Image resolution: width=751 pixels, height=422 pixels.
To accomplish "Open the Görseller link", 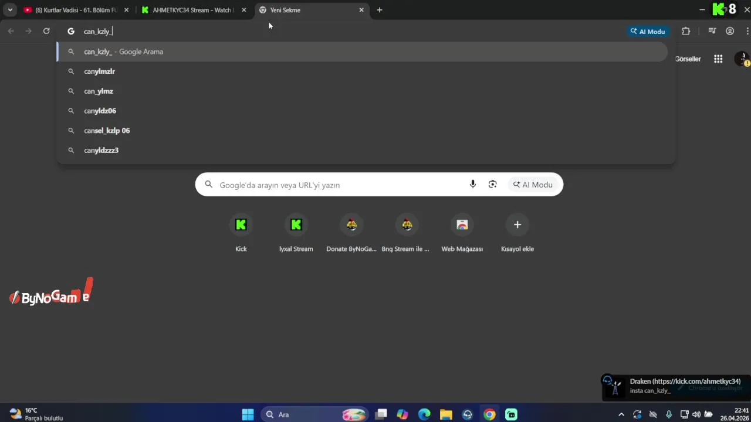I will point(688,59).
